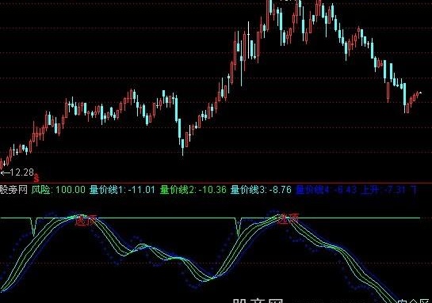The image size is (432, 303).
Task: Click the later 逃顶 signal near the price top
Action: point(289,219)
